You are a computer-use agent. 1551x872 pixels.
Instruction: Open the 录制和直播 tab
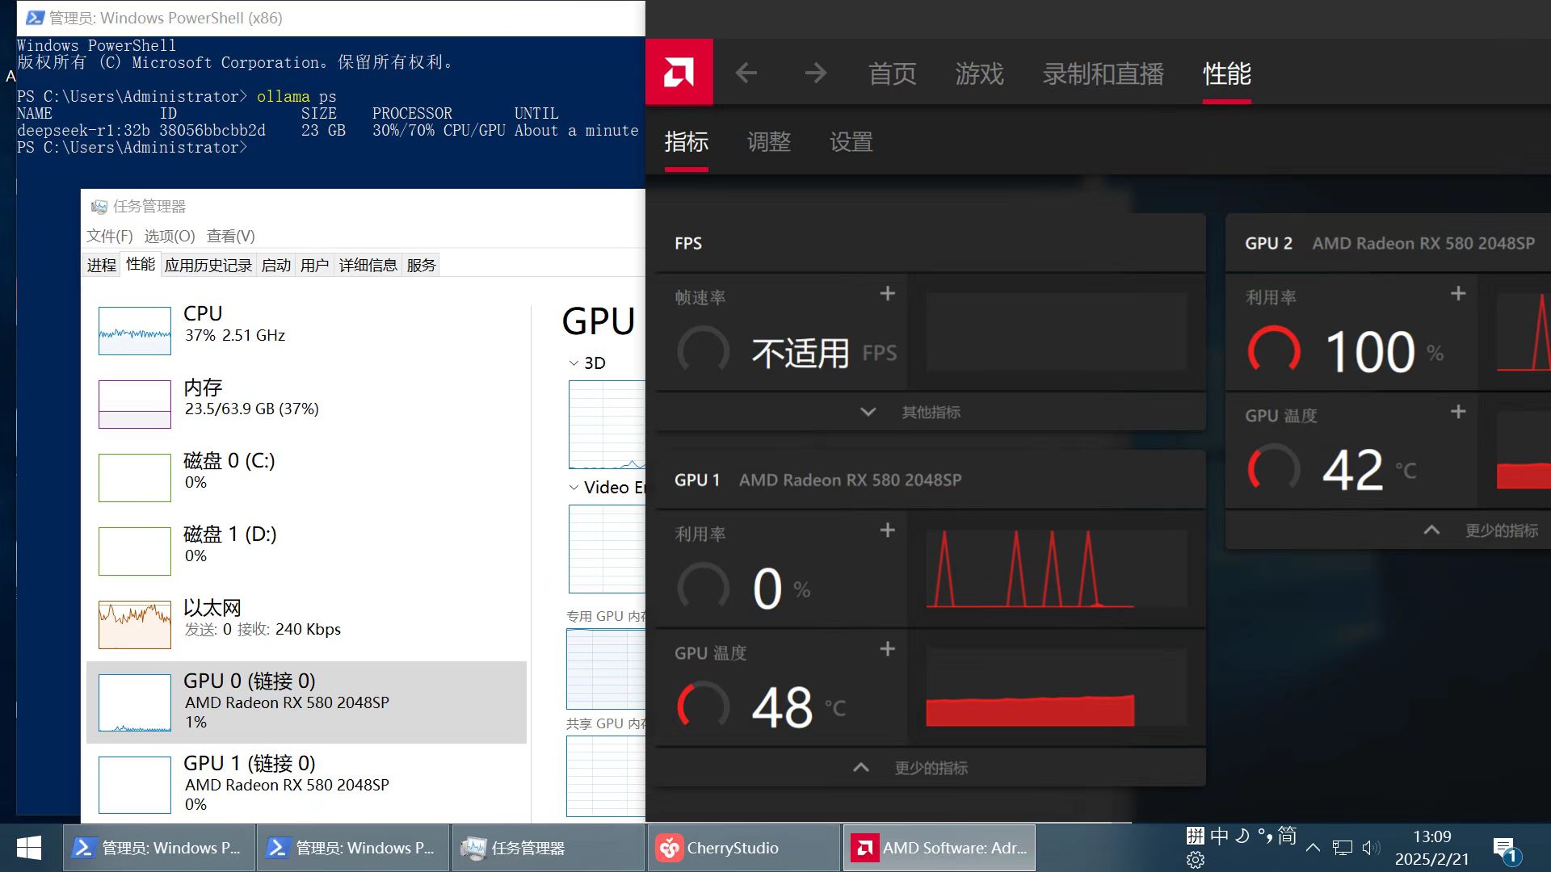(1103, 73)
